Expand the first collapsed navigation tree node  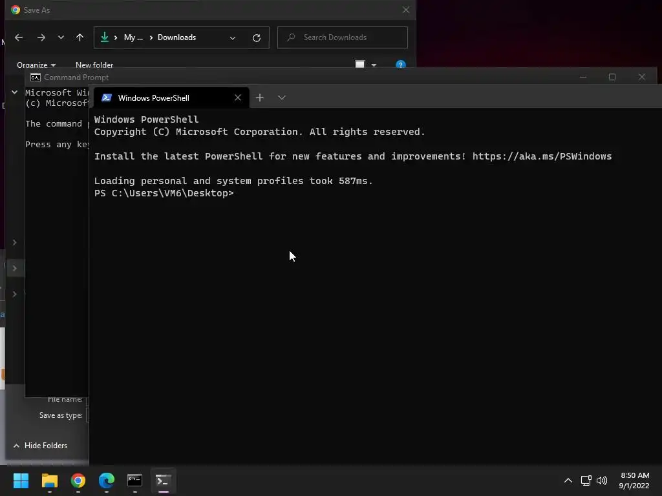pos(14,242)
